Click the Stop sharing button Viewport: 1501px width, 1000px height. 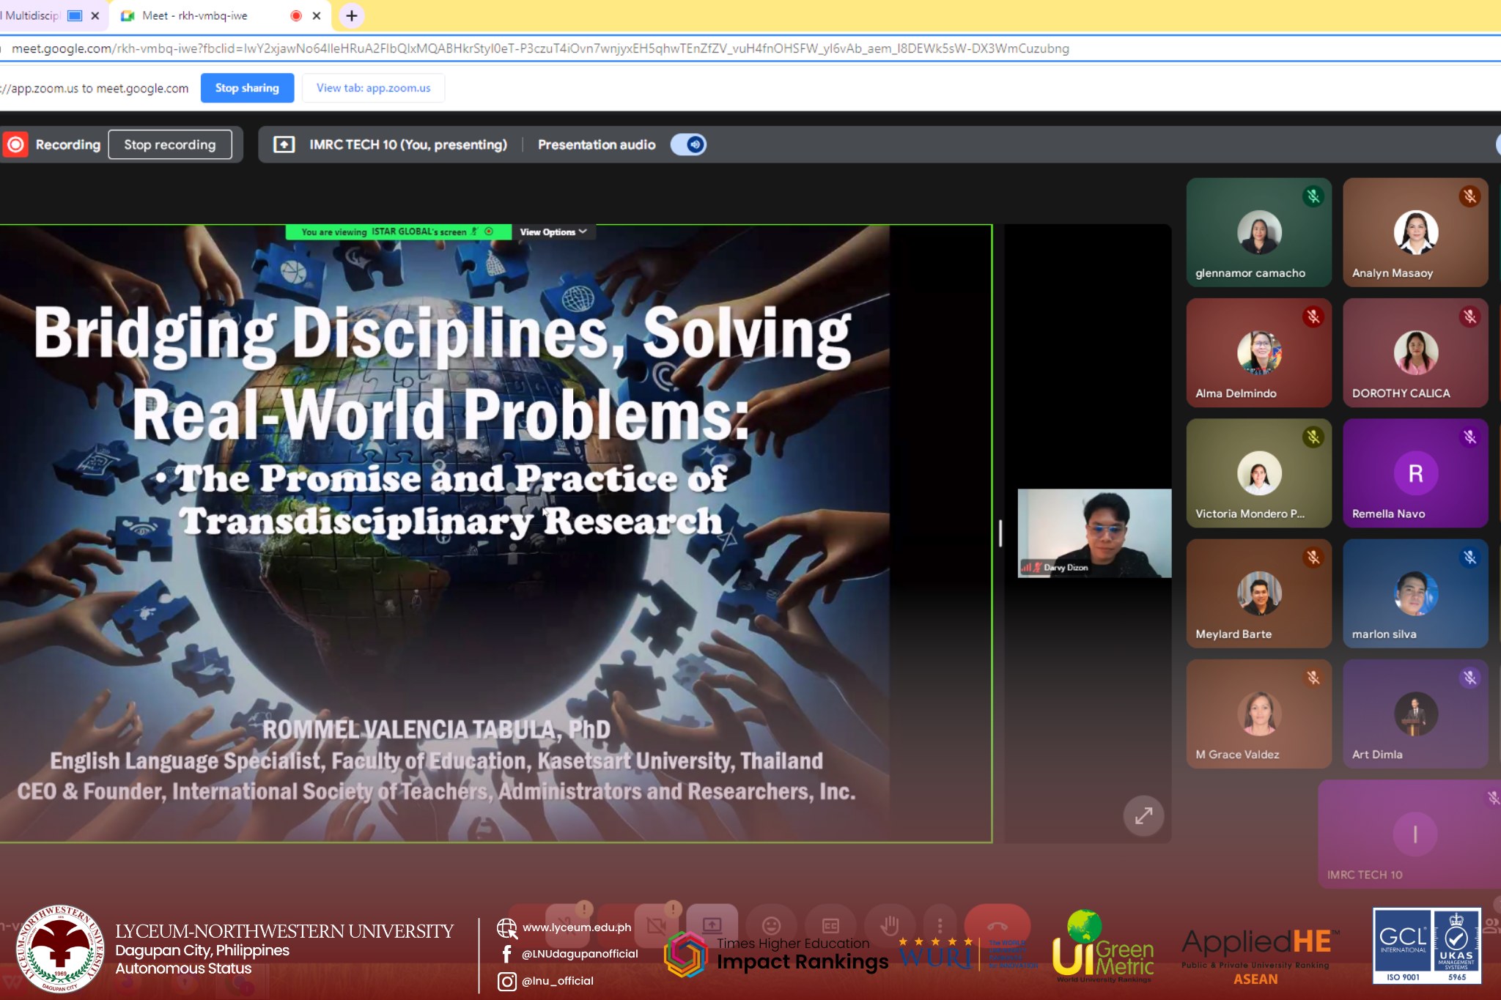[247, 88]
